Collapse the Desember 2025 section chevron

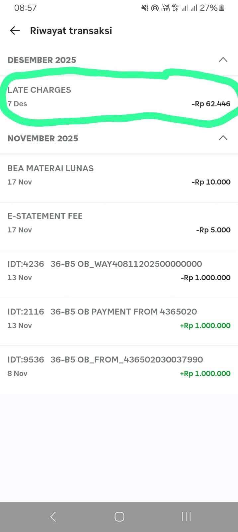click(223, 60)
